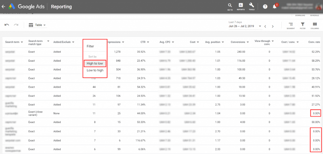Choose Filter in the column popup menu
Image resolution: width=323 pixels, height=154 pixels.
click(90, 46)
